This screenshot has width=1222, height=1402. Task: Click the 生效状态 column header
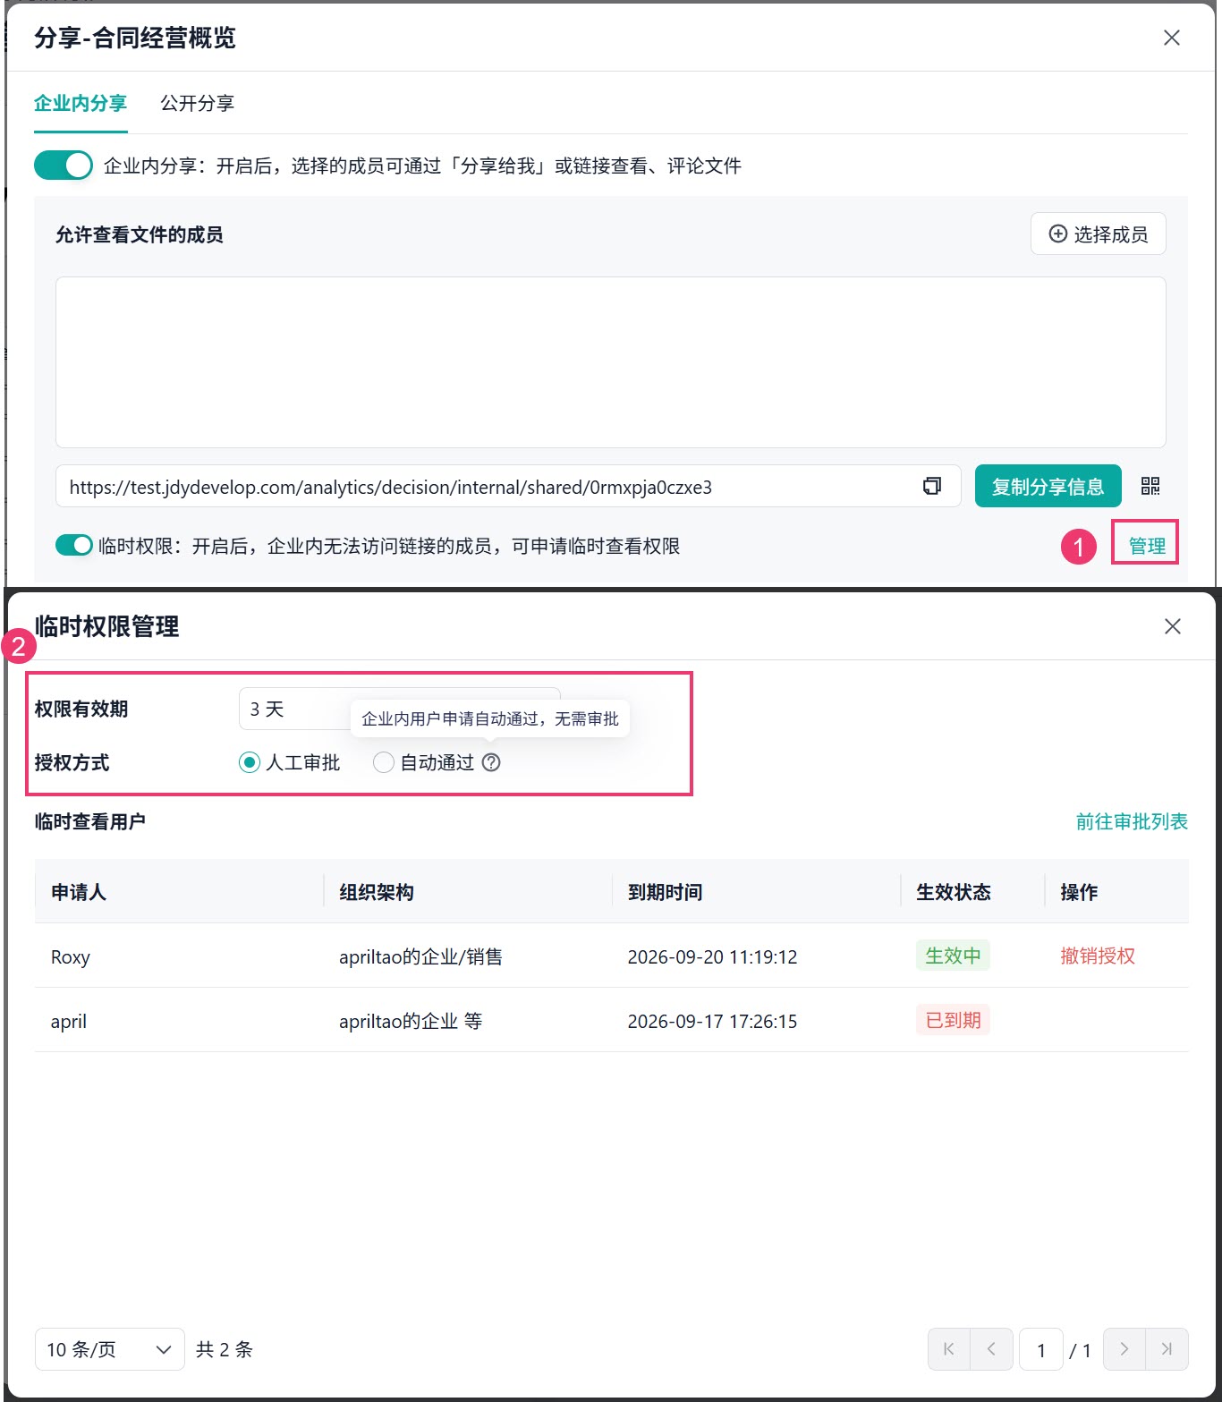click(x=954, y=892)
